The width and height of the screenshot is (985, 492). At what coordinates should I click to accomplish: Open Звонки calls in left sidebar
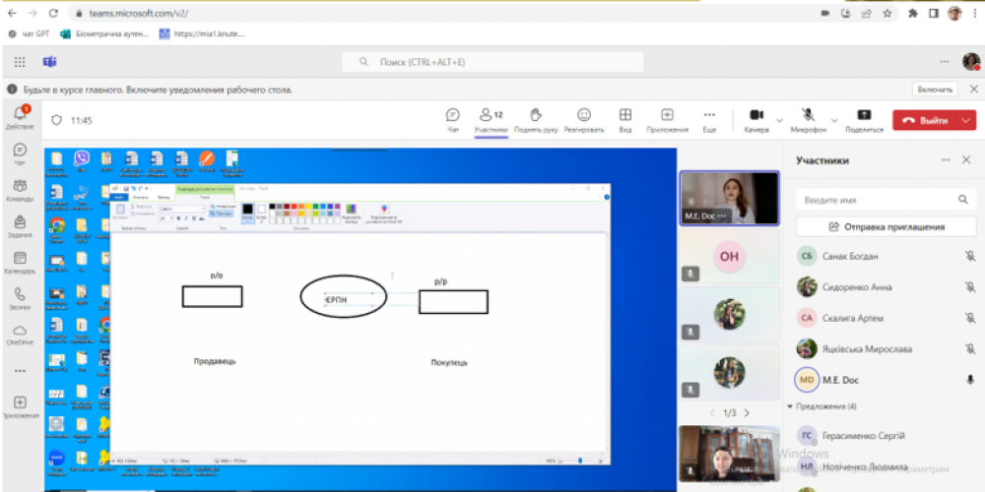pos(20,298)
